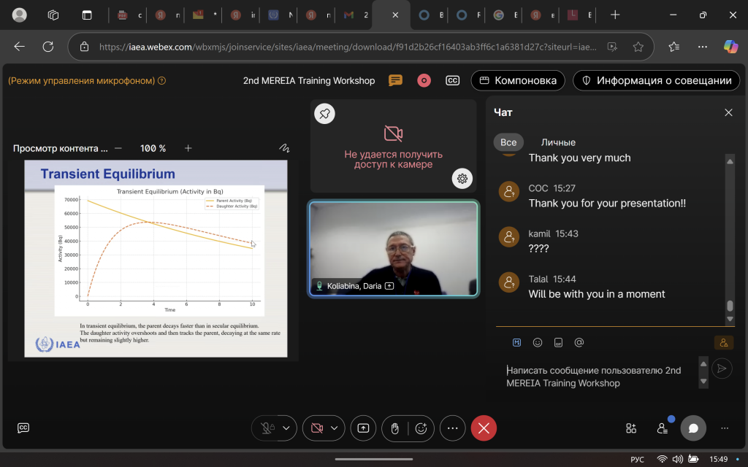Expand camera video options arrow
This screenshot has width=748, height=467.
click(335, 428)
